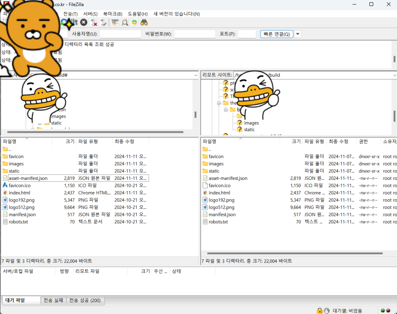Image resolution: width=397 pixels, height=314 pixels.
Task: Select images folder in remote directory tree
Action: click(251, 123)
